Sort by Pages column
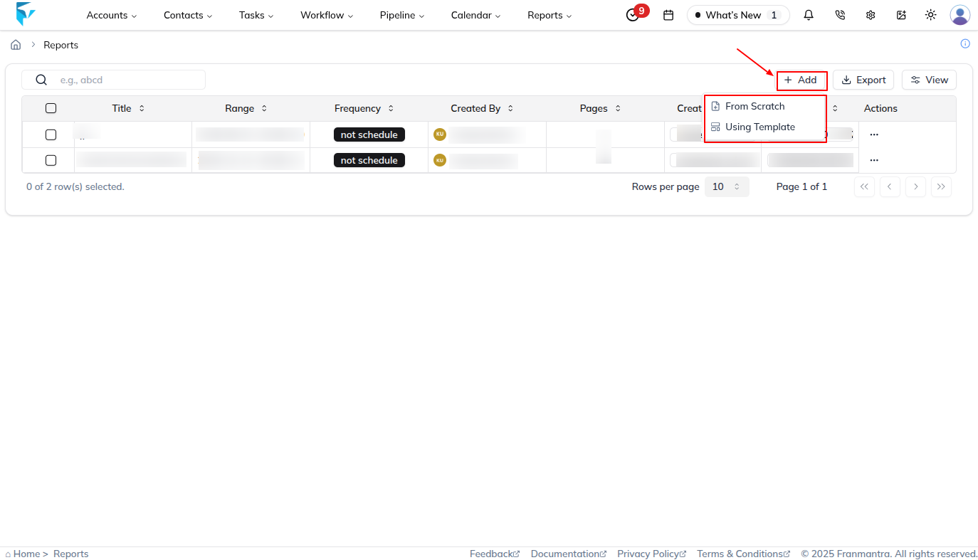 pos(601,108)
